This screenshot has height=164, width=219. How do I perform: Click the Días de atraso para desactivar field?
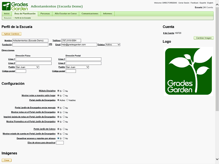(60, 143)
